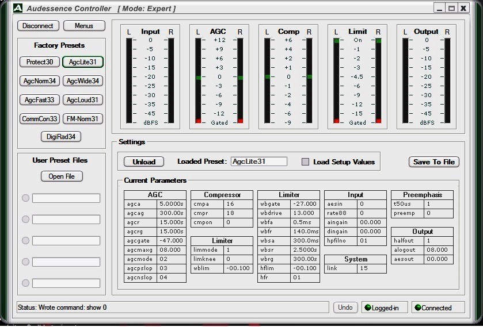The image size is (483, 327).
Task: Click the cmpa value 16
Action: point(238,204)
